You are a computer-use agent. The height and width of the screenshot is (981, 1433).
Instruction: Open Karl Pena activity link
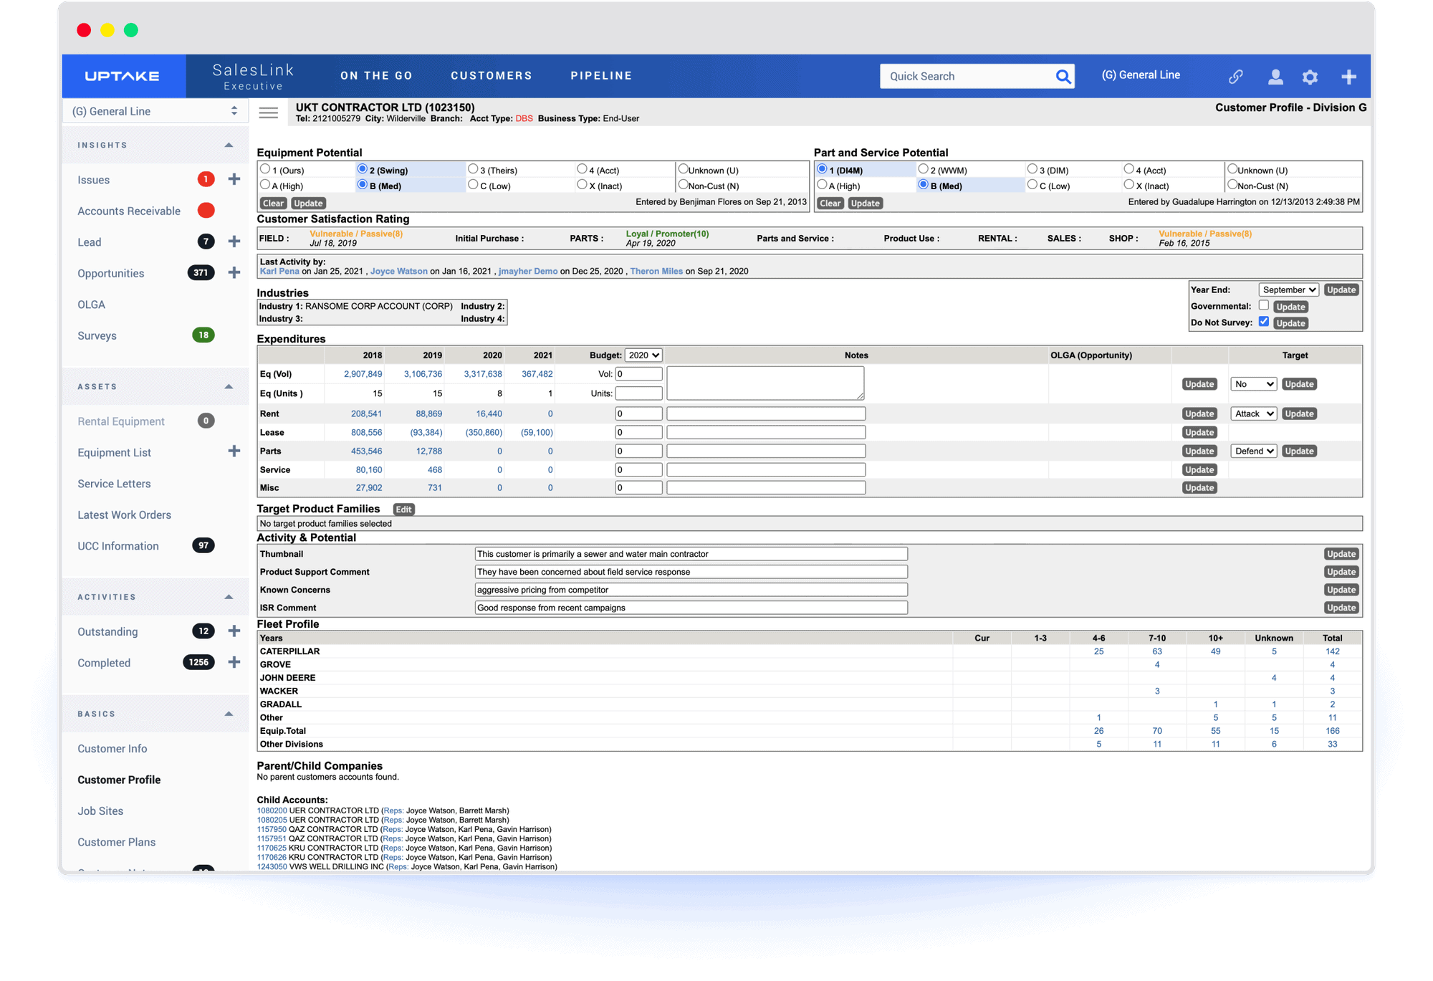coord(279,272)
